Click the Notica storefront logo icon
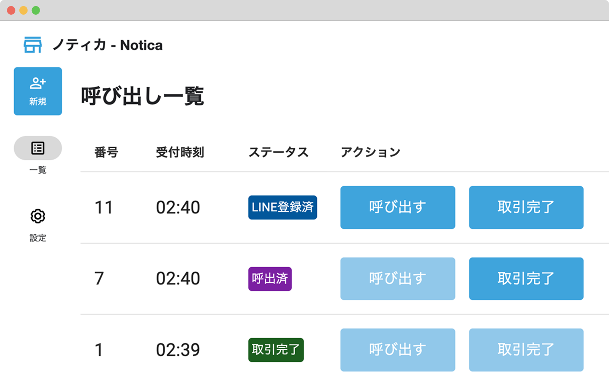The image size is (609, 384). tap(32, 45)
